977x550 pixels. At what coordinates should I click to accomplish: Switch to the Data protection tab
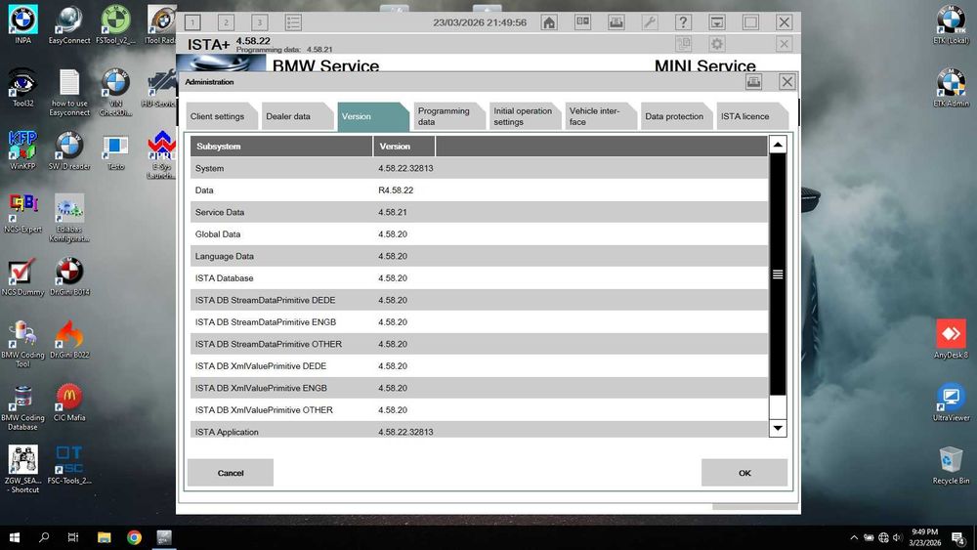coord(677,116)
